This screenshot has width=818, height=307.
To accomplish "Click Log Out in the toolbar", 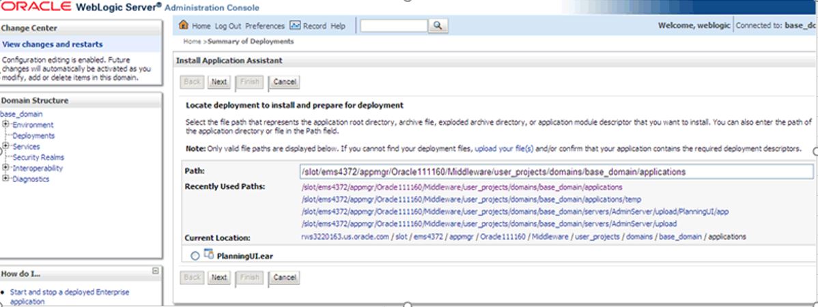I will [228, 26].
